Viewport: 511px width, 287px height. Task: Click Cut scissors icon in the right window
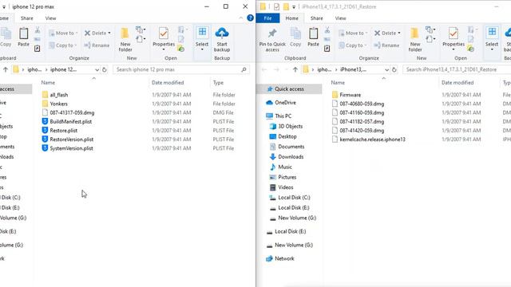tap(327, 30)
